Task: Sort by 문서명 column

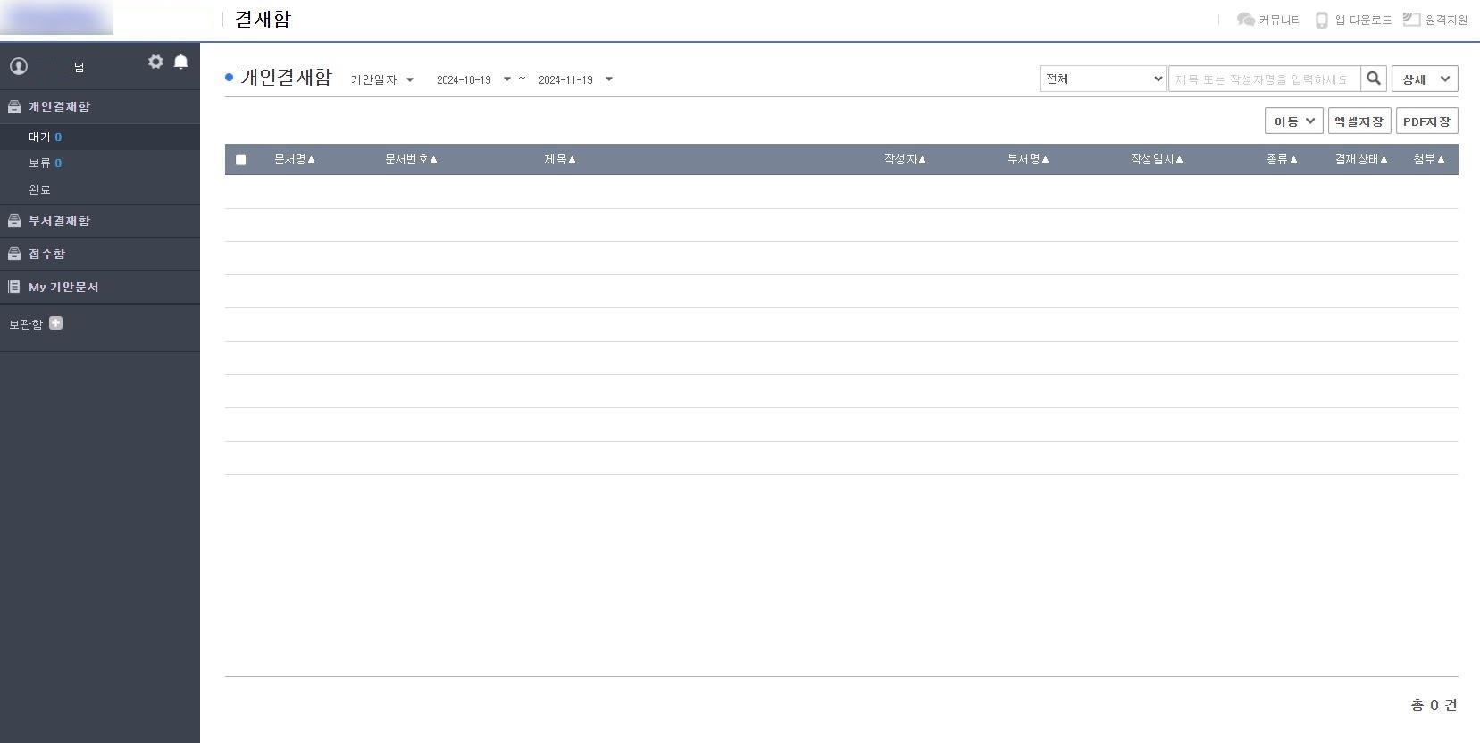Action: click(x=295, y=159)
